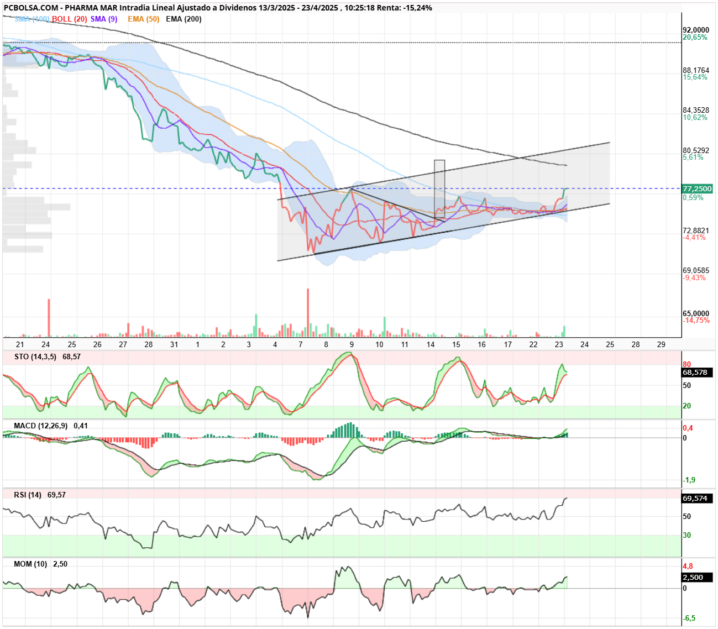Click the SMA (9) legend label
Image resolution: width=718 pixels, height=629 pixels.
pos(104,19)
